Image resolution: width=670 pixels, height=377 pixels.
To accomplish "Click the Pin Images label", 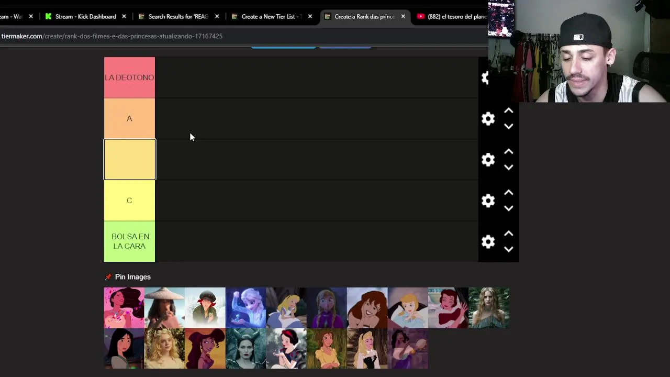I will (133, 277).
